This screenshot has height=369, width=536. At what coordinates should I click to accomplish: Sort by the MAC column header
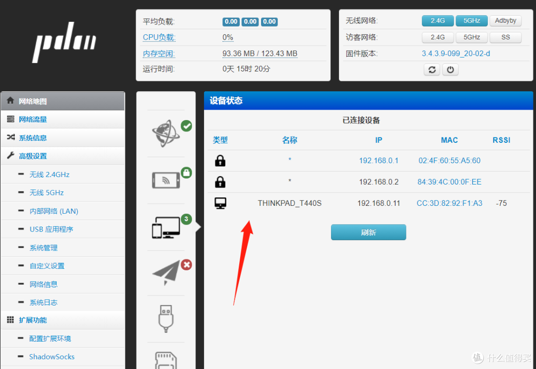(449, 140)
